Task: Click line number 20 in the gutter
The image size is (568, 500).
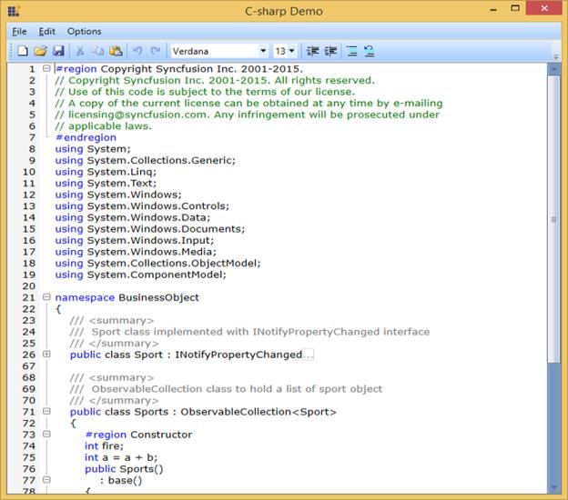Action: click(29, 286)
